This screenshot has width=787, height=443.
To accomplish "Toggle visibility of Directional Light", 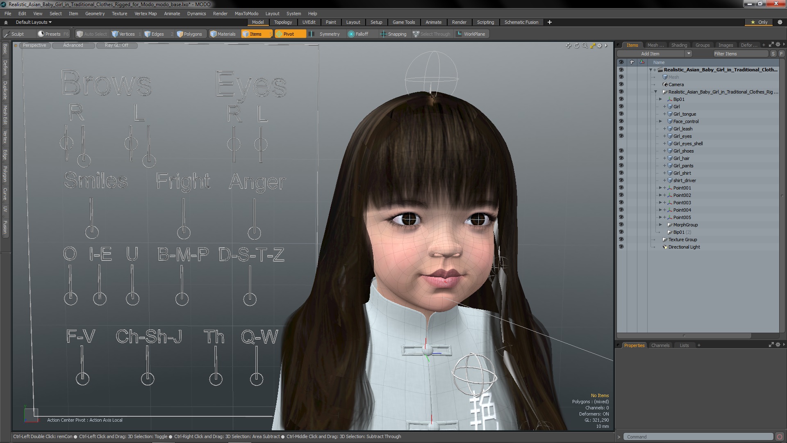I will click(621, 247).
